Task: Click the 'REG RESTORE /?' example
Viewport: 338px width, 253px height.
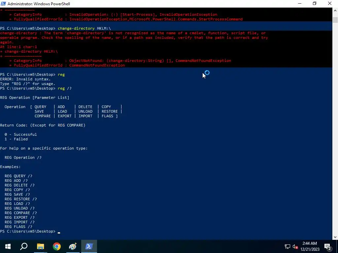Action: click(21, 199)
